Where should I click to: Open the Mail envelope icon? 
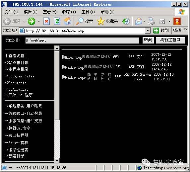click(x=139, y=22)
